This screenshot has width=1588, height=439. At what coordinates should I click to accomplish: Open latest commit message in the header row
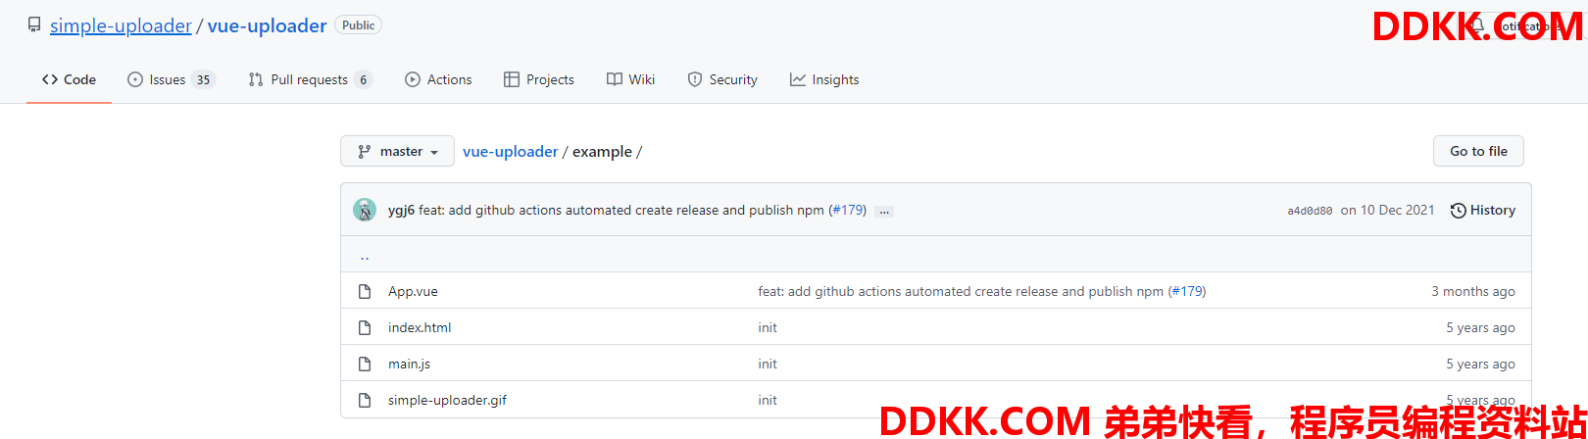(621, 210)
